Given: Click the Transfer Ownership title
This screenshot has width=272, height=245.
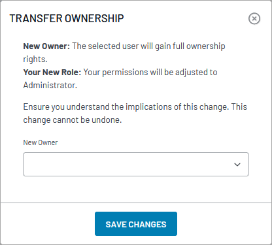Looking at the screenshot, I should [67, 18].
